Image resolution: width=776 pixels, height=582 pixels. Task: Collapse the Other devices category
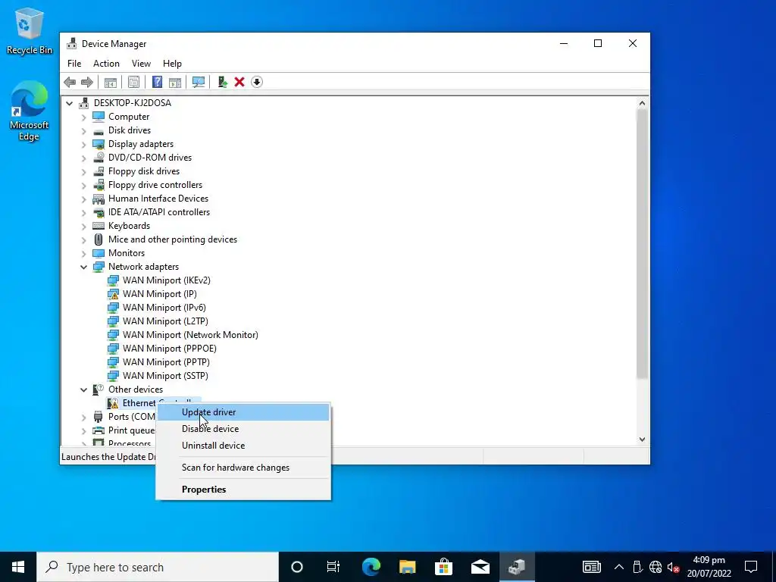pos(83,390)
